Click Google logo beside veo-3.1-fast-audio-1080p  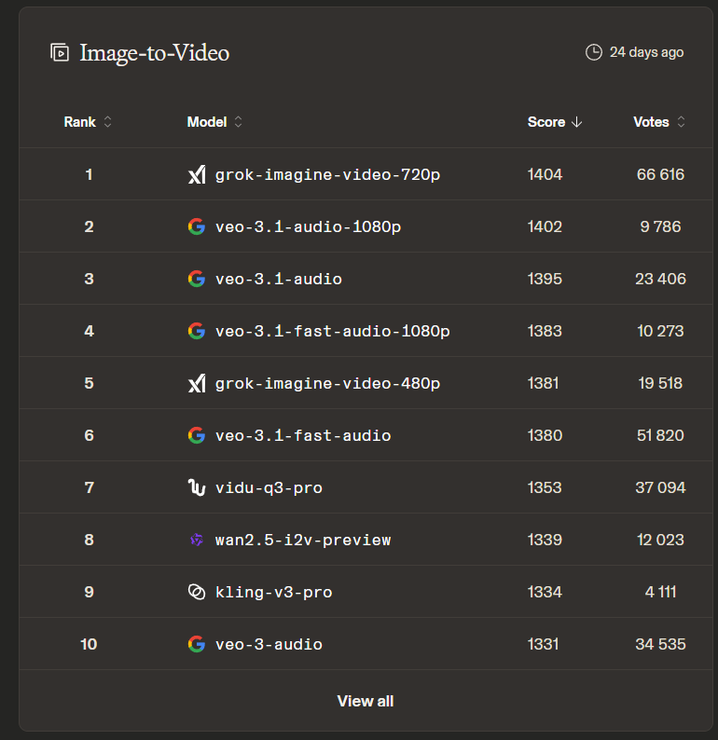tap(197, 331)
